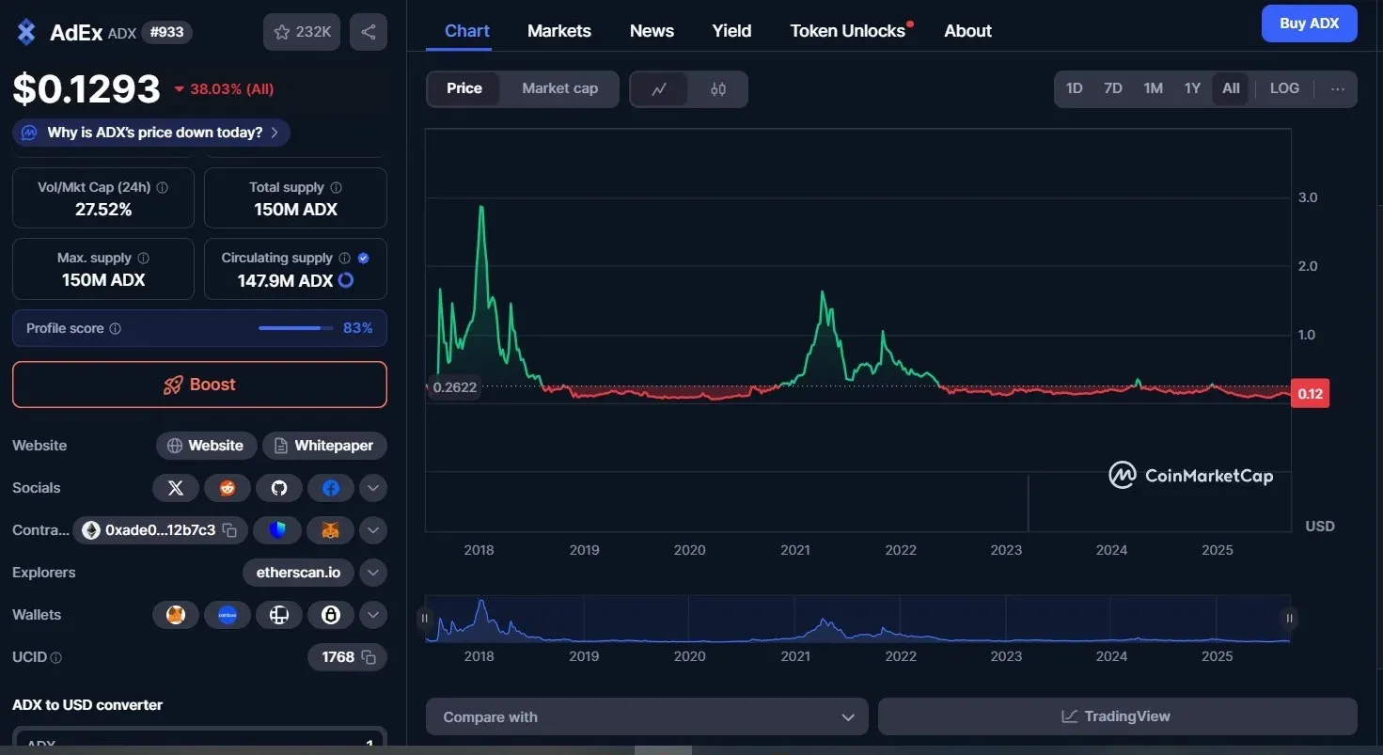
Task: Click the blue shield icon in Contracts row
Action: click(277, 530)
